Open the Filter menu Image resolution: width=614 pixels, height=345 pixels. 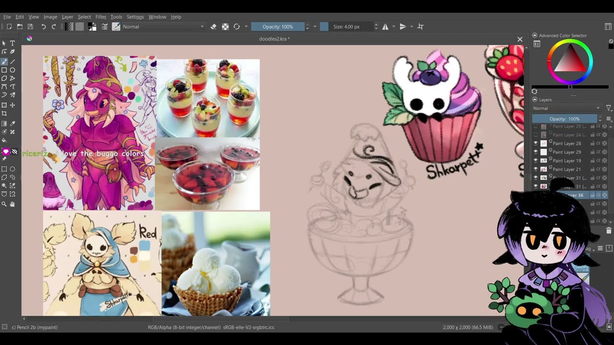[101, 17]
